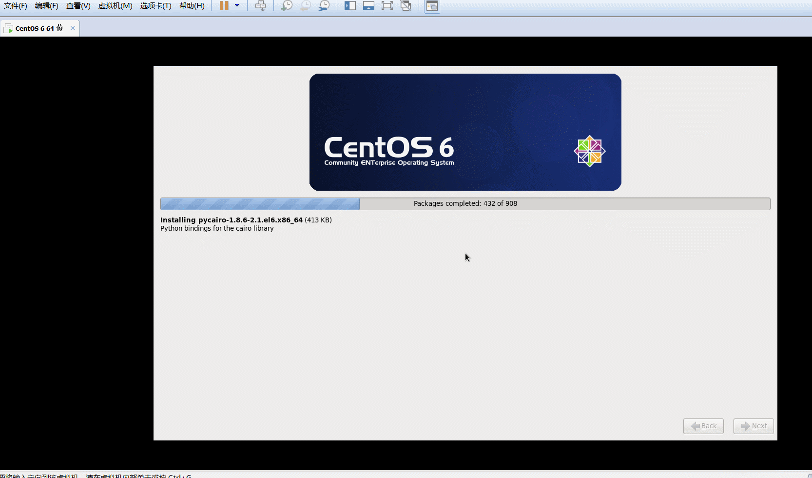Toggle the console view icon
812x478 pixels.
[x=432, y=6]
